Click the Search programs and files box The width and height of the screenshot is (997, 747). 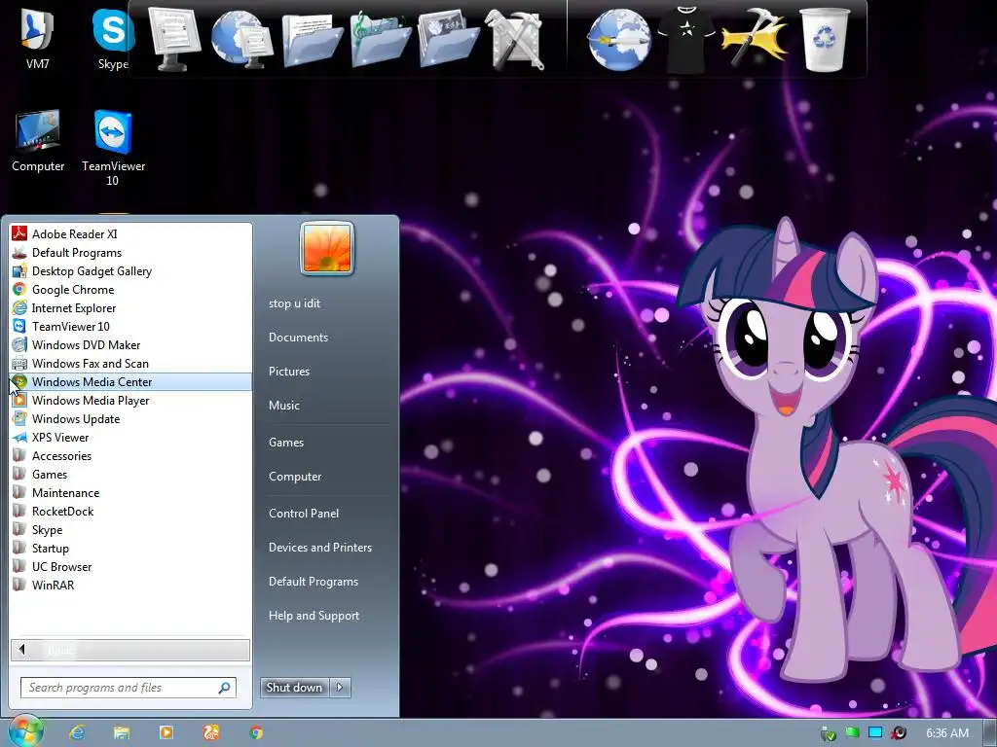[129, 688]
